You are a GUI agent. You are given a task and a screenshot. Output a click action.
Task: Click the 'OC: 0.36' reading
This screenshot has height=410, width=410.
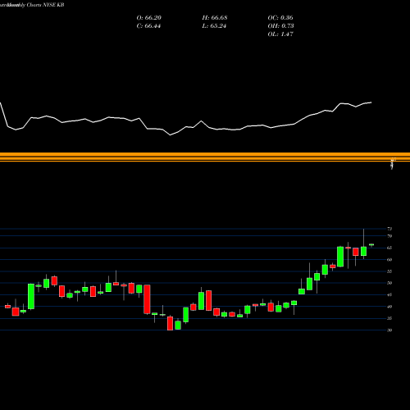coord(280,18)
